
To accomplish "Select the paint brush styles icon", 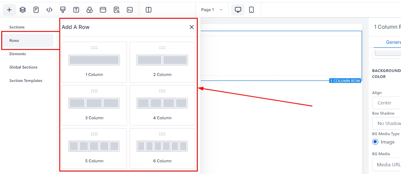I will tap(63, 10).
